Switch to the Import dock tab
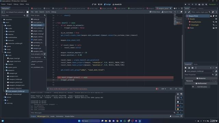Image resolution: width=219 pixels, height=123 pixels. [x=194, y=9]
